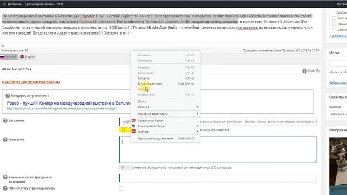Click the + Добавить link under categories

click(x=338, y=36)
